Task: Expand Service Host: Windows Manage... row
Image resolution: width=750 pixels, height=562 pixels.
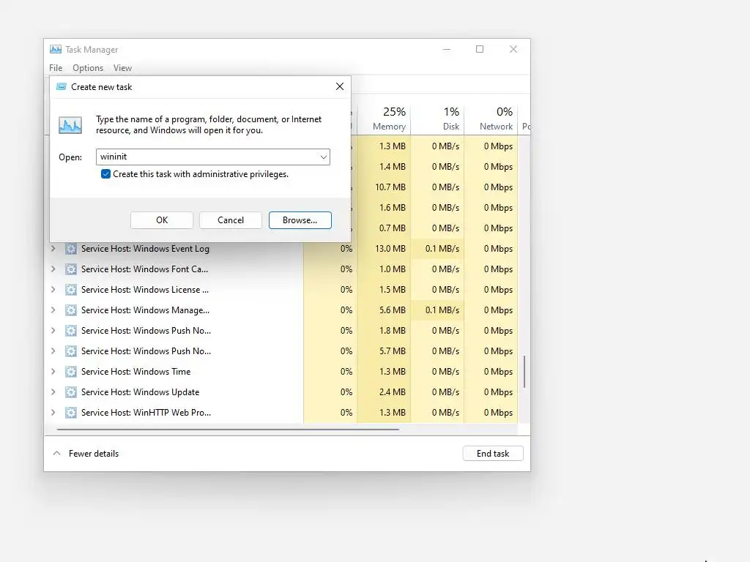Action: pos(53,310)
